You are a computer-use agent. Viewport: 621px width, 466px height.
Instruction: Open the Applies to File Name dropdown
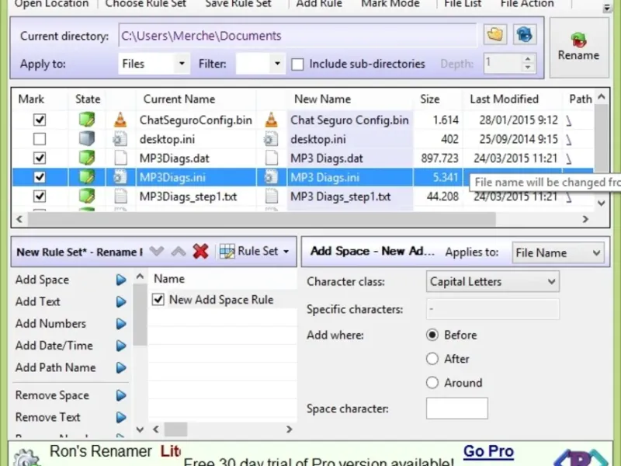click(x=558, y=253)
